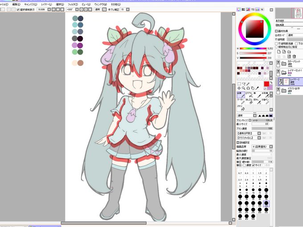The width and height of the screenshot is (303, 227).
Task: Click the lilac background color swatch
Action: click(x=270, y=88)
